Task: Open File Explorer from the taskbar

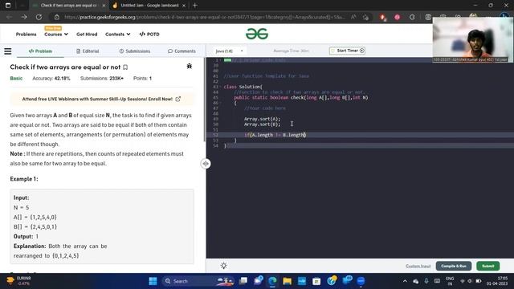Action: pos(288,281)
